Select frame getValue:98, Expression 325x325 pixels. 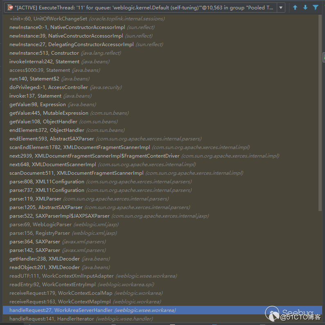pyautogui.click(x=162, y=105)
